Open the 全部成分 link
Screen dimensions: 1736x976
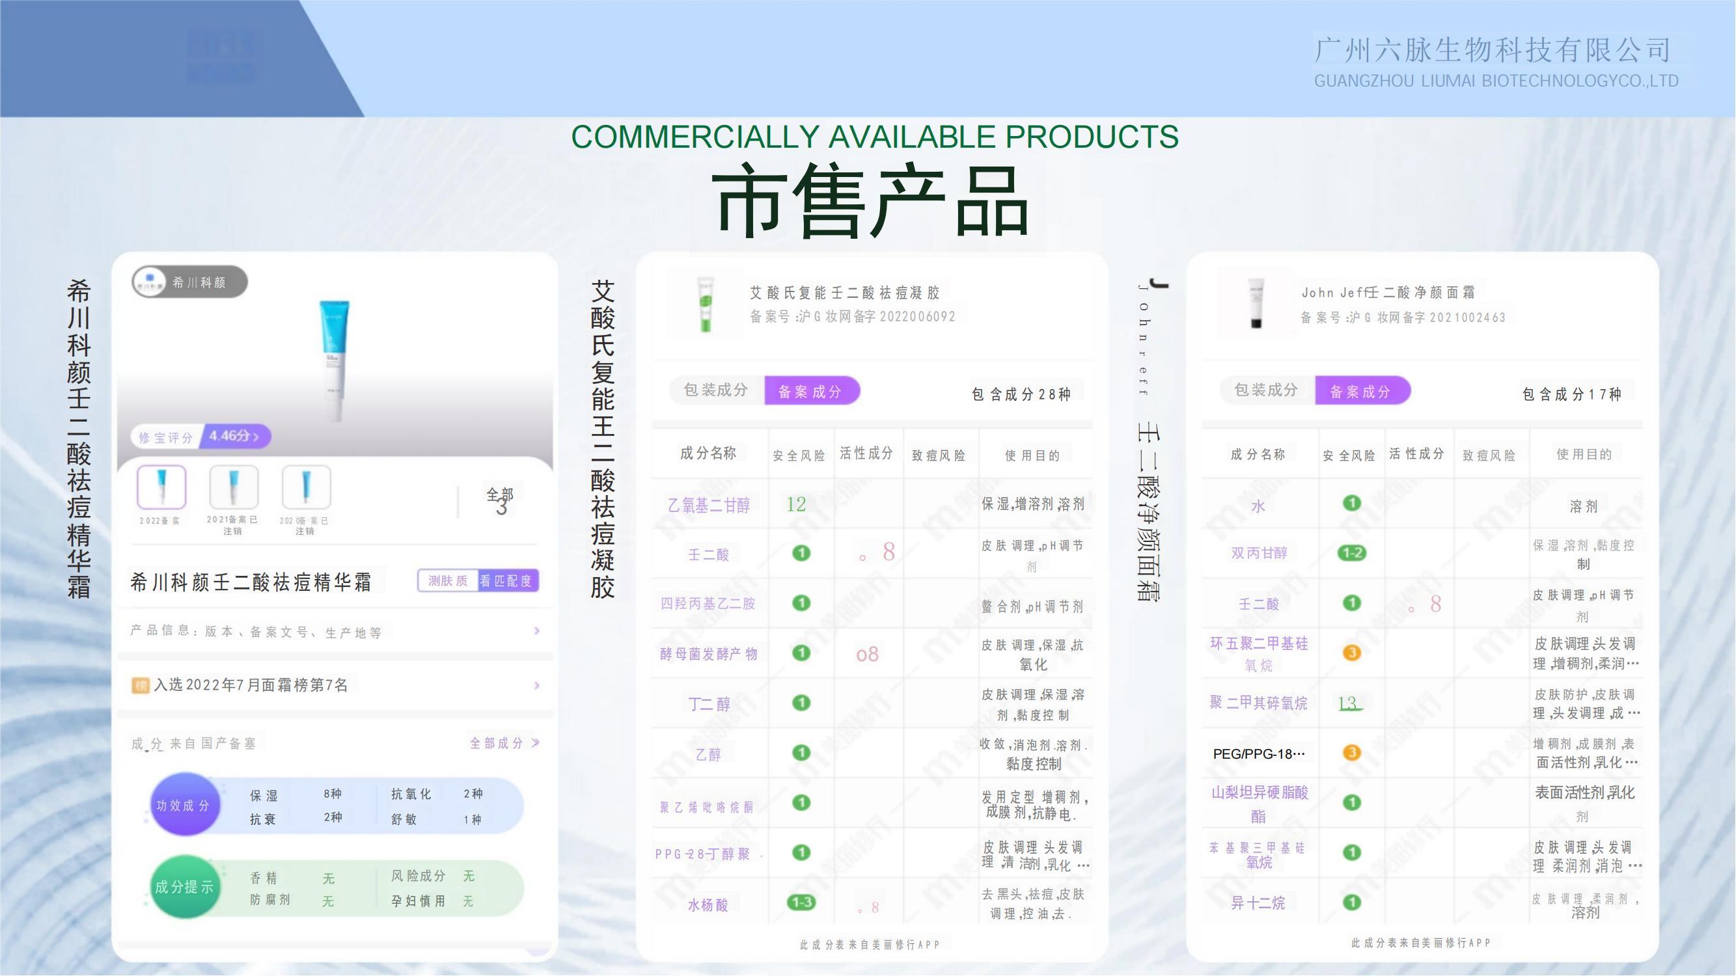coord(504,743)
